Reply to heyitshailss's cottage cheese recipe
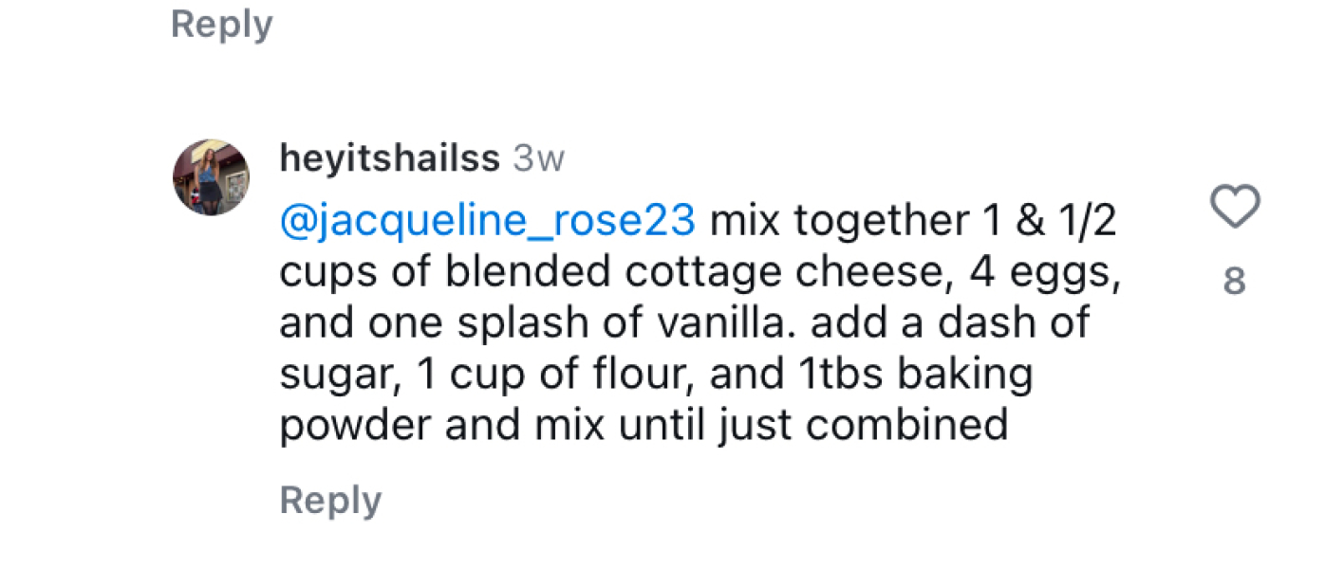Image resolution: width=1325 pixels, height=569 pixels. click(329, 500)
